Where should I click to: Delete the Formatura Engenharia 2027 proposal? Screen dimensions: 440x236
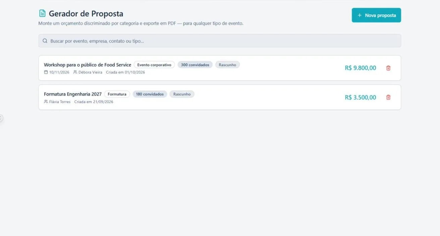[x=388, y=97]
